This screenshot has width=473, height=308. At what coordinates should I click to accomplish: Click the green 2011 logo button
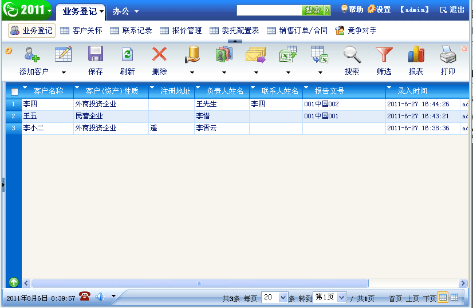pos(26,10)
